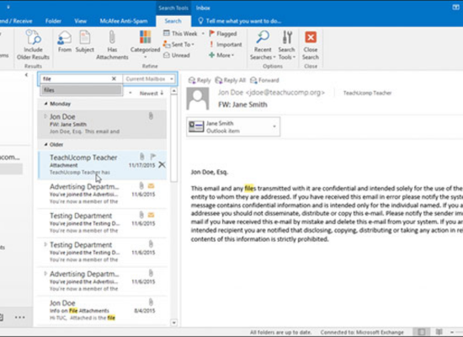This screenshot has height=337, width=463.
Task: Open Sent To filter dropdown
Action: pyautogui.click(x=179, y=45)
